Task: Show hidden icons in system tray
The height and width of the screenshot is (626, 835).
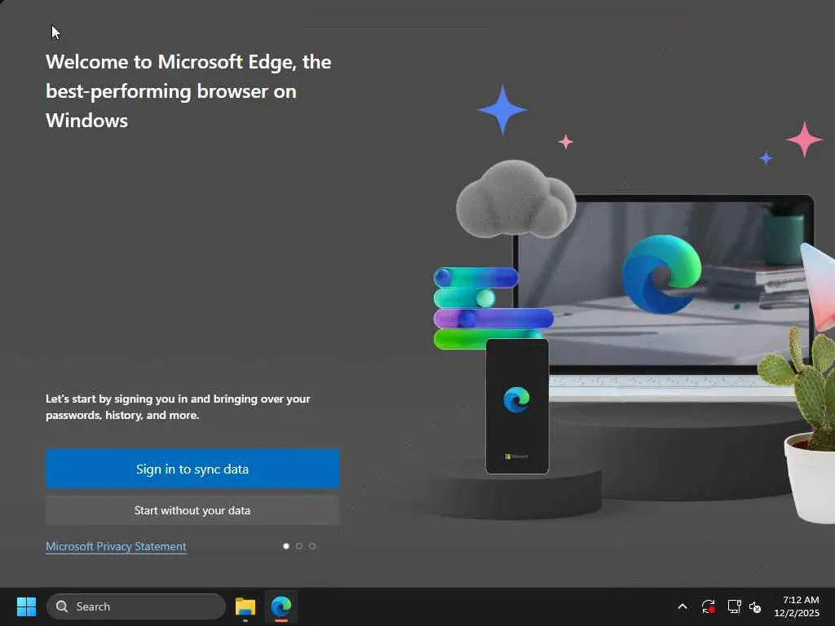Action: pos(683,606)
